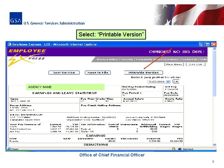
Task: Open the Main Menu button
Action: (x=174, y=64)
